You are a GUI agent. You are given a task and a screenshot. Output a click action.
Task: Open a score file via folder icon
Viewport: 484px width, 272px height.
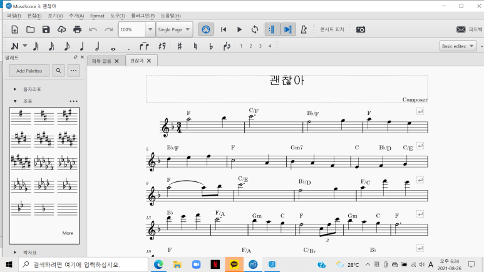[30, 29]
